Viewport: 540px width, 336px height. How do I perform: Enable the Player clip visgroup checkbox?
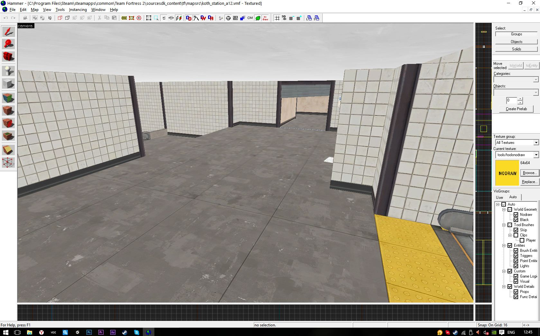[x=522, y=240]
